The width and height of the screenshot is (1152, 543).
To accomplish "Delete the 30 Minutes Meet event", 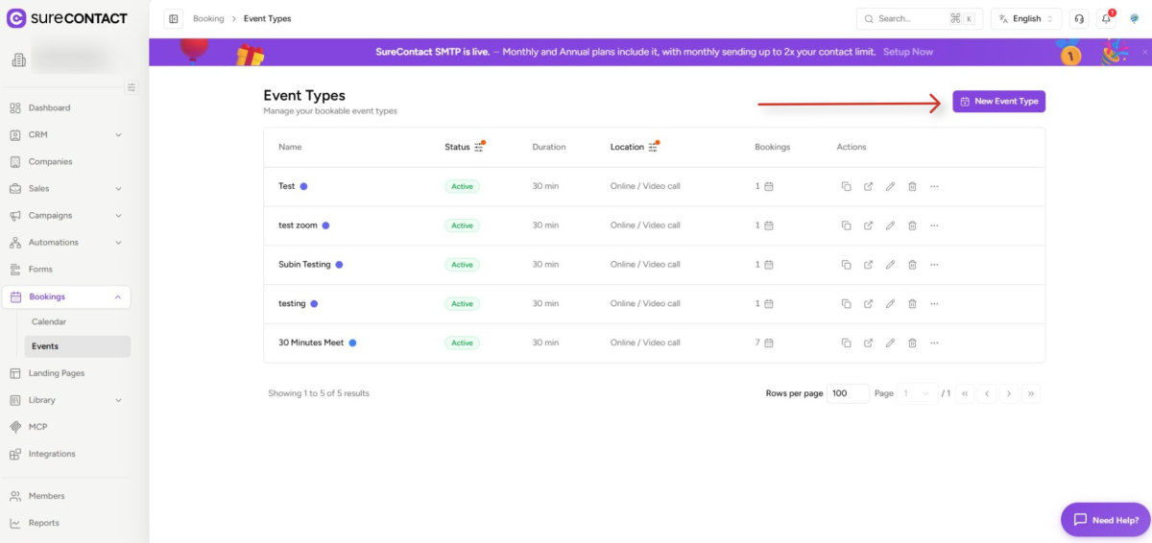I will pyautogui.click(x=912, y=342).
